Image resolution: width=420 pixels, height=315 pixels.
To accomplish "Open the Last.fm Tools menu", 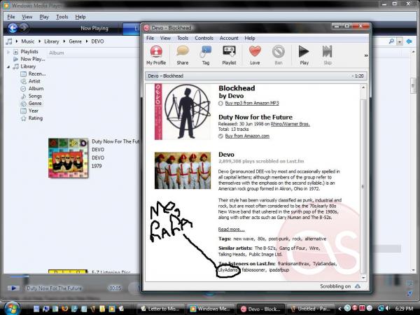I will pyautogui.click(x=183, y=38).
